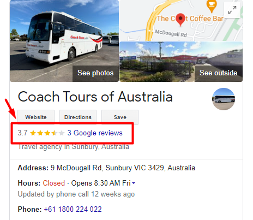Select the orange coffee cup marker on the map
This screenshot has height=220, width=253.
point(212,7)
